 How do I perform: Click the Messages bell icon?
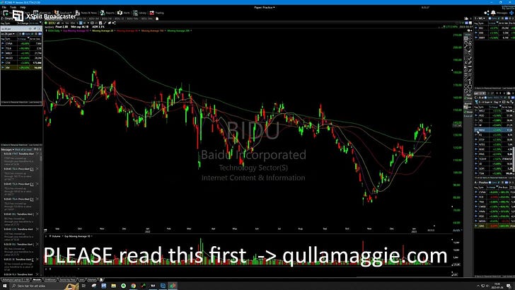pos(493,13)
